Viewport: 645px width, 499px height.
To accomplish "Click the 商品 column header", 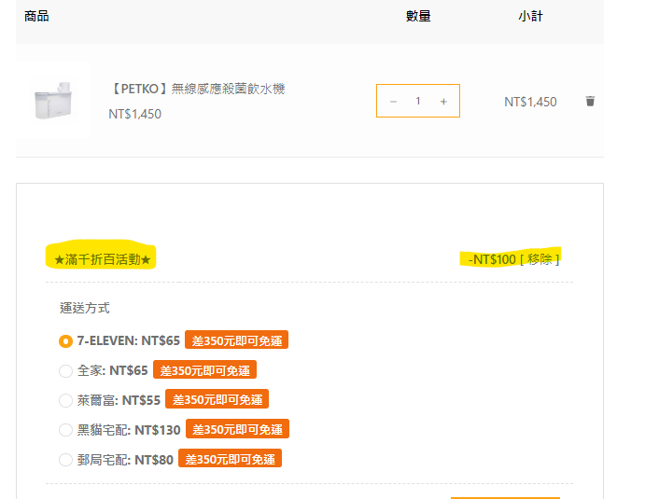I will pos(36,16).
